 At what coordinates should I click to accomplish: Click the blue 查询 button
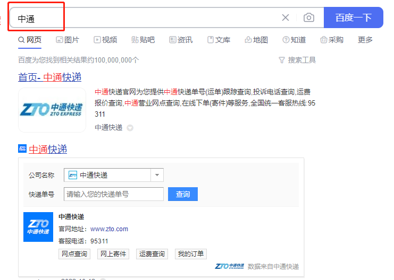click(x=183, y=194)
